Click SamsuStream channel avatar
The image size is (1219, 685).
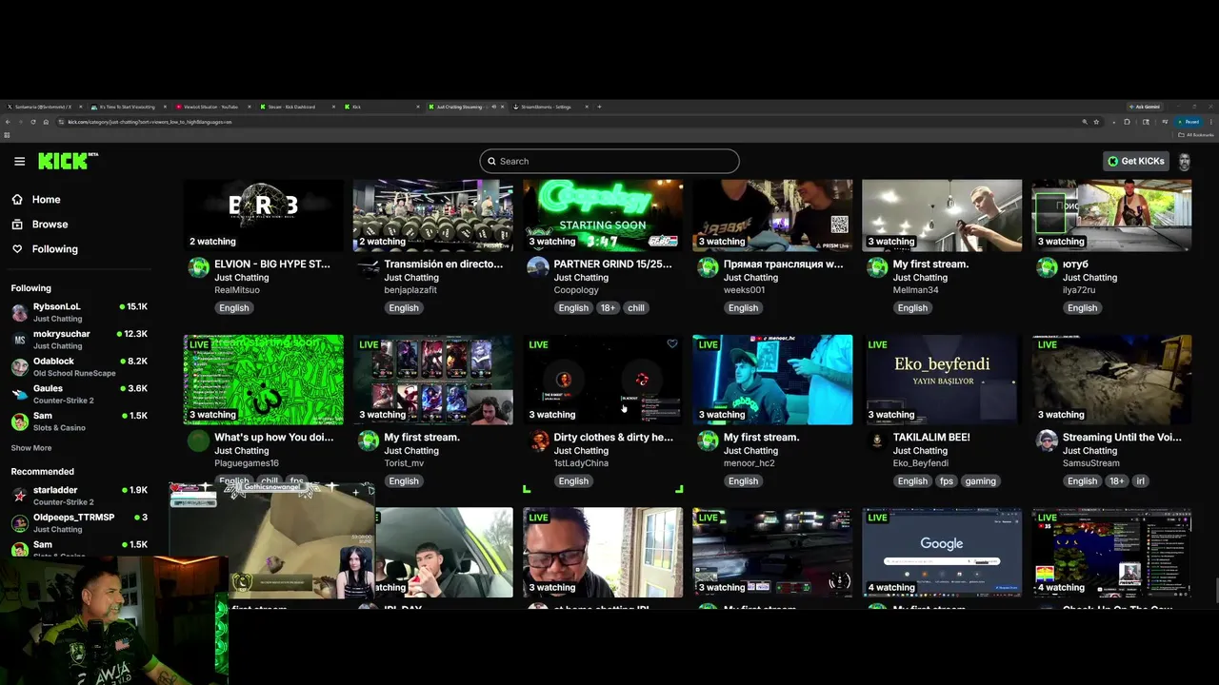(x=1047, y=440)
